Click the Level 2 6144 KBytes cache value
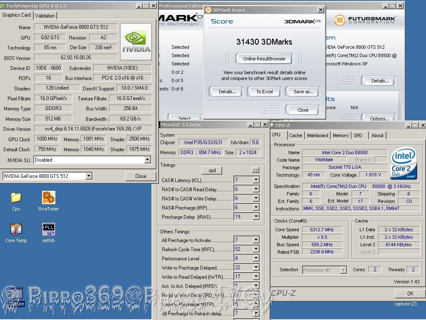Screen dimensions: 426x320 tap(399, 245)
